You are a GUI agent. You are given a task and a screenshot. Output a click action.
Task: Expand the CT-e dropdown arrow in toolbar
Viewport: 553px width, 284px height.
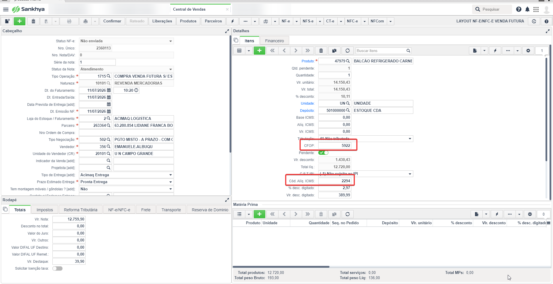coord(341,21)
